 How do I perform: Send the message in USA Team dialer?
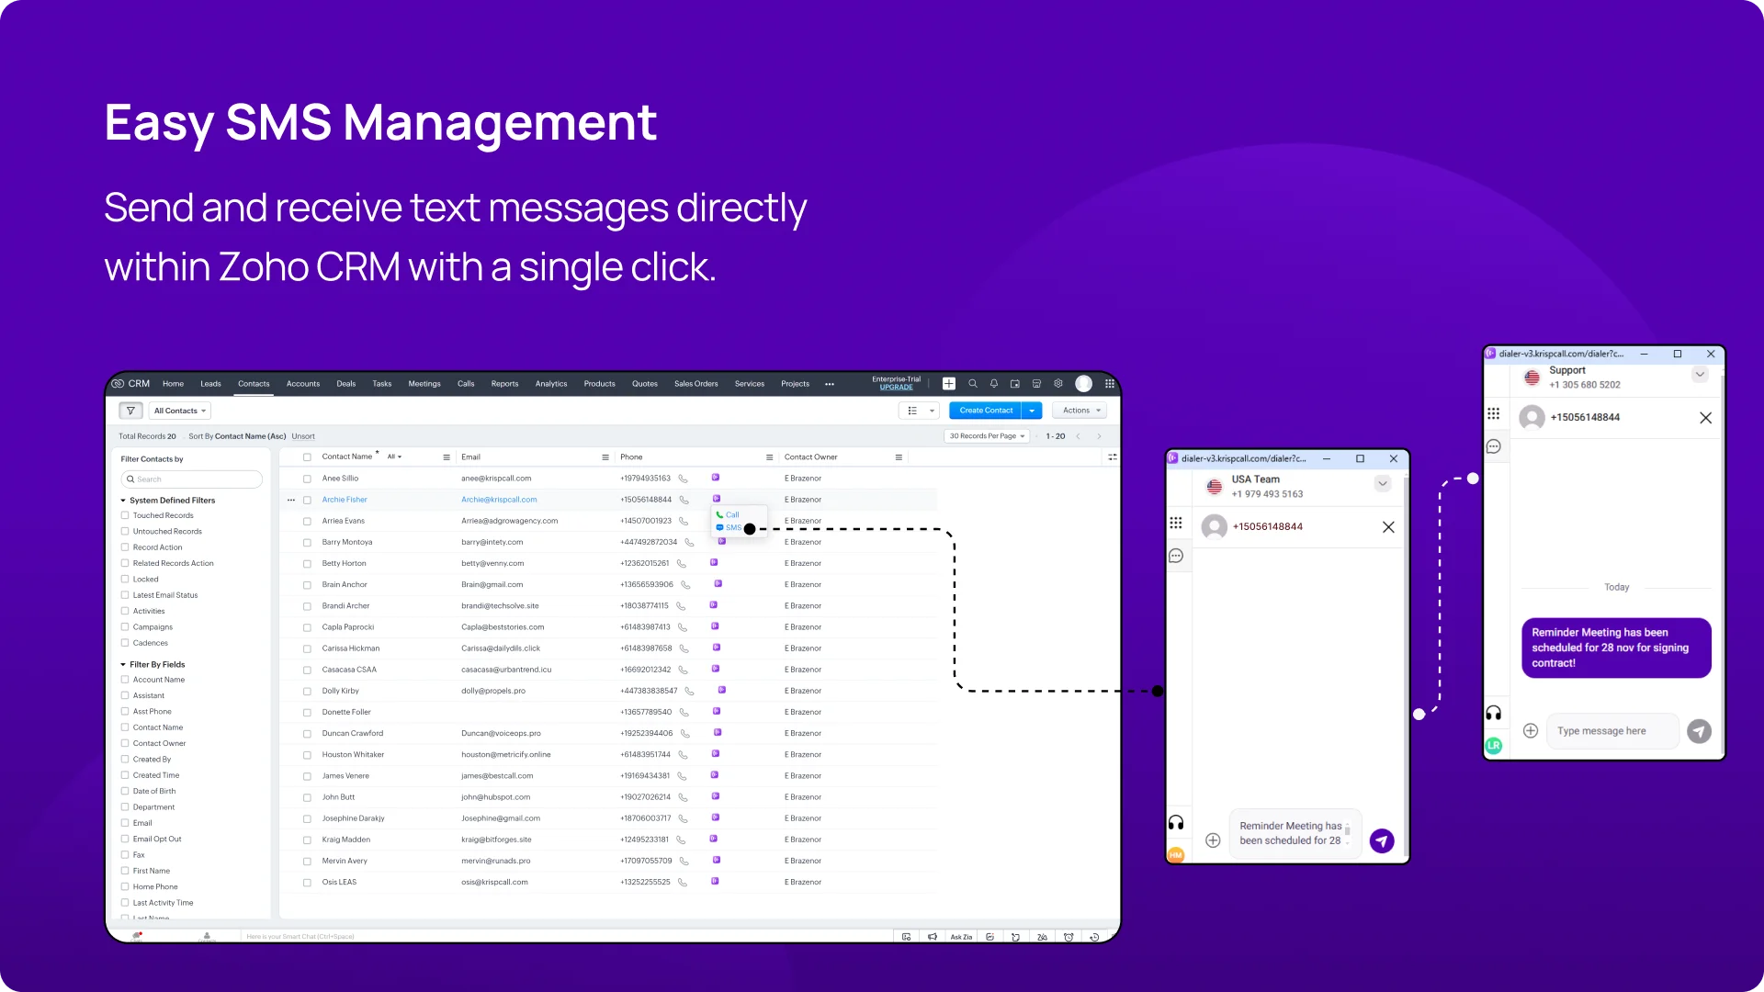(1382, 840)
